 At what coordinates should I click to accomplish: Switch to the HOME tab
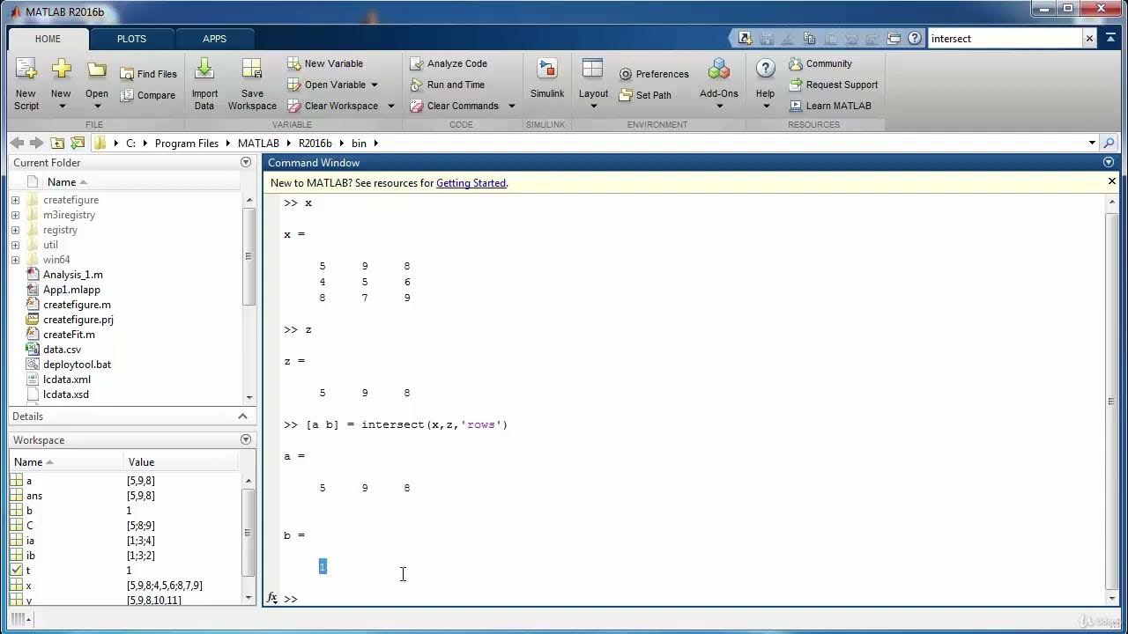(48, 39)
